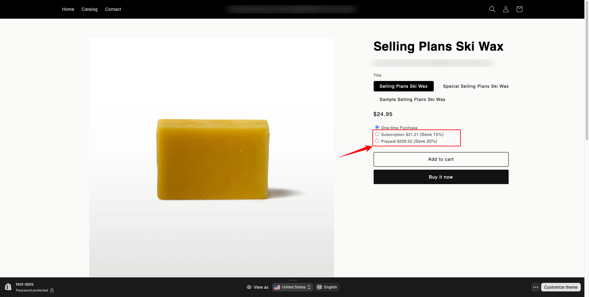Click the View as eye icon
The width and height of the screenshot is (589, 297).
[249, 287]
